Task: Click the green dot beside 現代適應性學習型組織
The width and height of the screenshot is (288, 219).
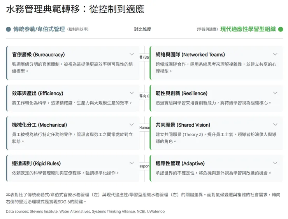Action: pyautogui.click(x=281, y=30)
